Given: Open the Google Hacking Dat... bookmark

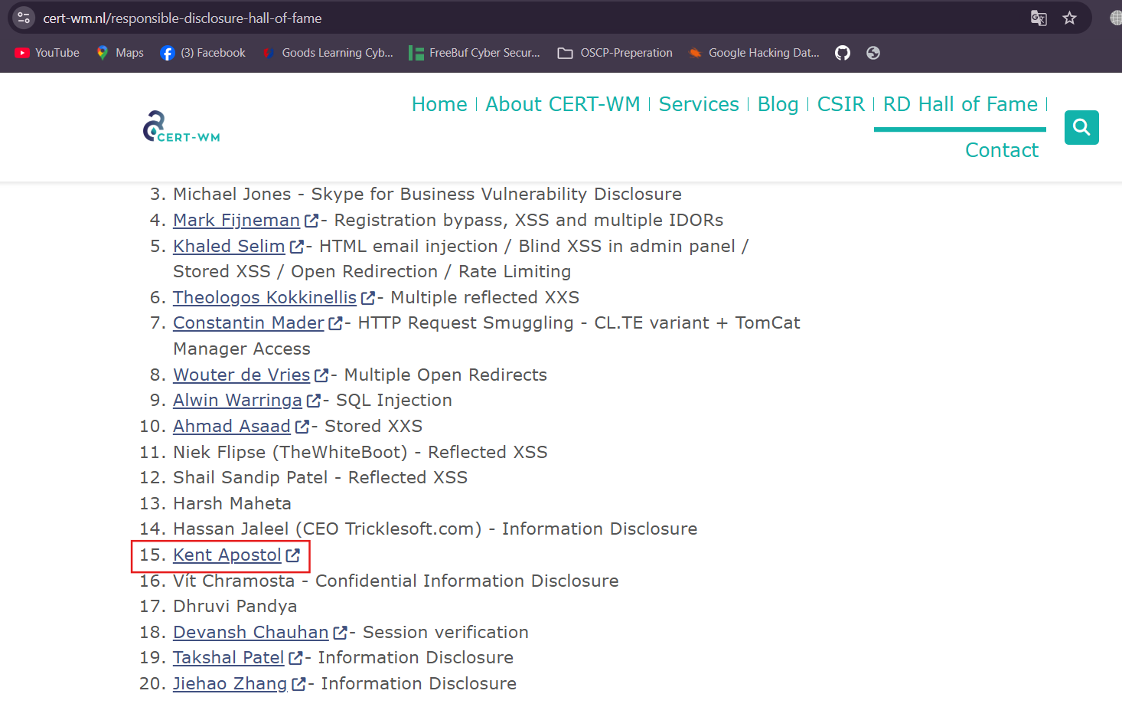Looking at the screenshot, I should [x=752, y=53].
